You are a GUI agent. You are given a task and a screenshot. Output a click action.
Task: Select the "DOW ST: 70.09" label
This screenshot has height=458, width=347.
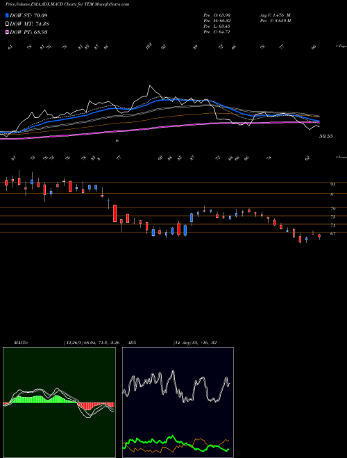pos(28,15)
